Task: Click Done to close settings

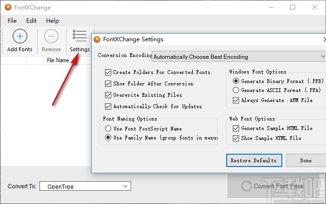Action: [306, 160]
